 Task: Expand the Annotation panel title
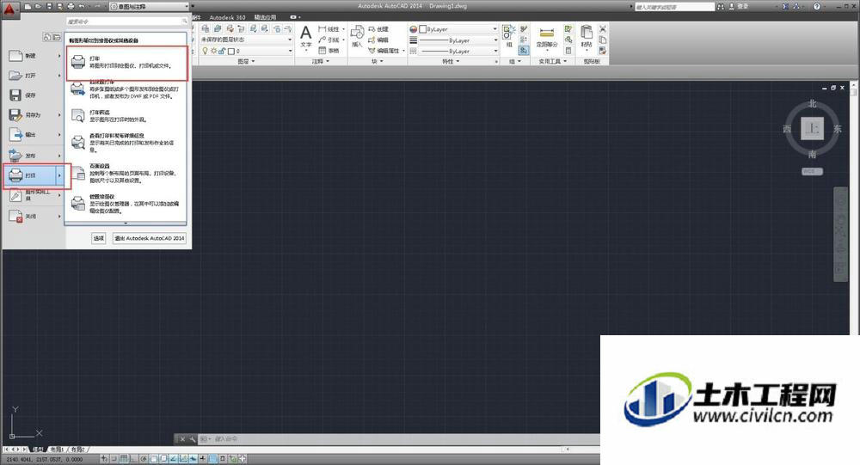[x=321, y=61]
